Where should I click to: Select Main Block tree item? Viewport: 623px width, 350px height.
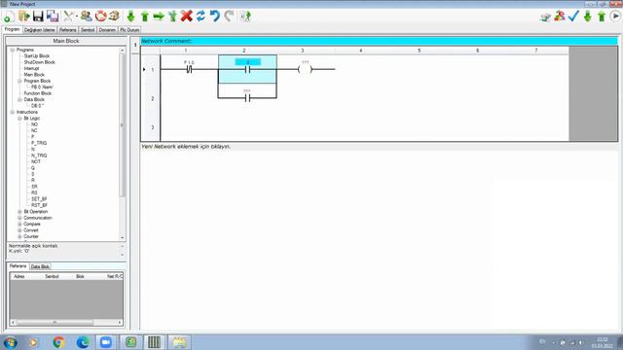[x=34, y=75]
